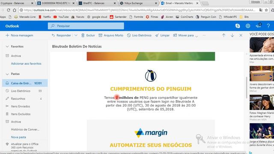Screen dimensions: 274x154
Task: Click the address bar URL
Action: pyautogui.click(x=140, y=10)
